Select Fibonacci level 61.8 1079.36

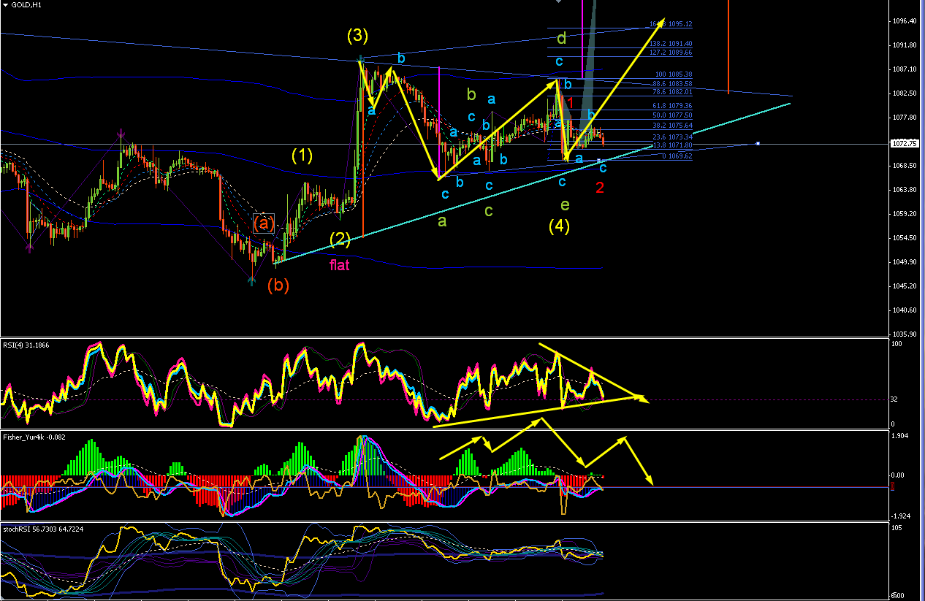point(671,106)
